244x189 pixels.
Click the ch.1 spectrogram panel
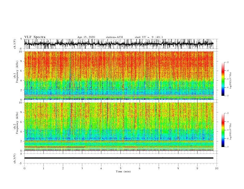tap(119, 75)
